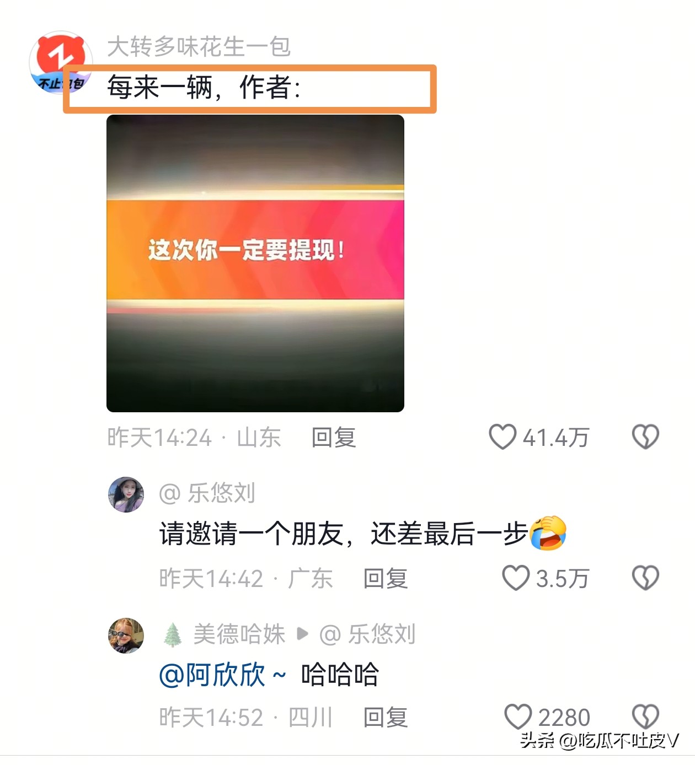Open the 这次你一定要提现 image attachment
The height and width of the screenshot is (765, 695).
(255, 263)
